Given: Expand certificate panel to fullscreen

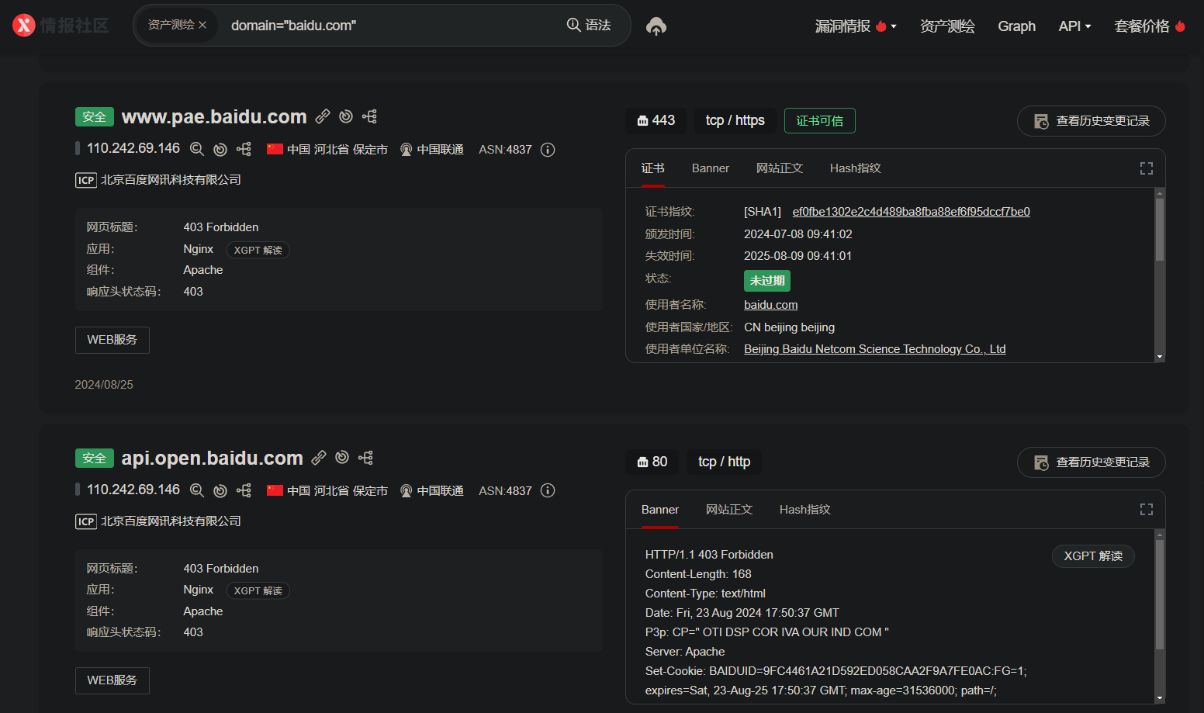Looking at the screenshot, I should pos(1147,168).
